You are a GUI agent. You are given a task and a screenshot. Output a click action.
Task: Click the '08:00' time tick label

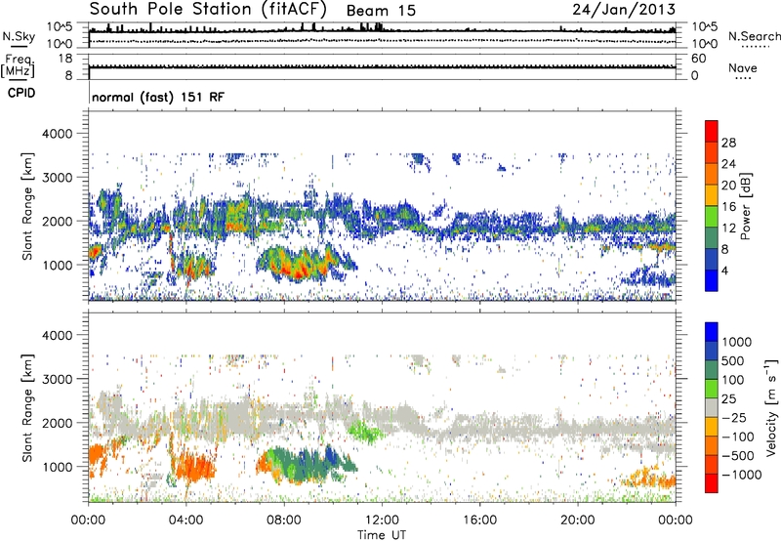284,520
